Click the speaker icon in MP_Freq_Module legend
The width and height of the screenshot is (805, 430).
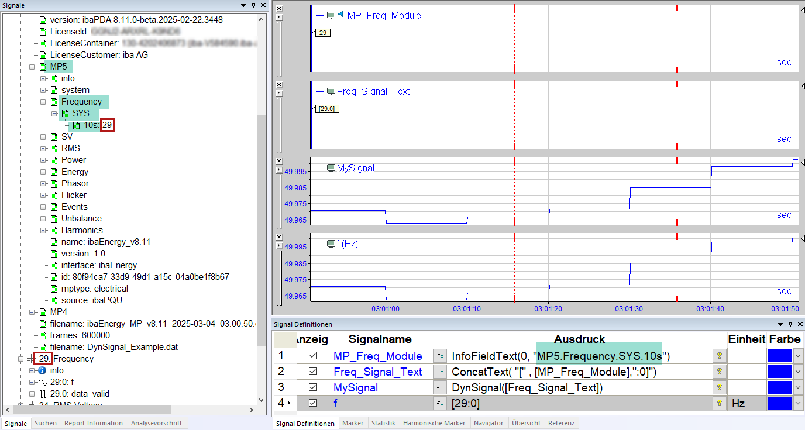(340, 15)
